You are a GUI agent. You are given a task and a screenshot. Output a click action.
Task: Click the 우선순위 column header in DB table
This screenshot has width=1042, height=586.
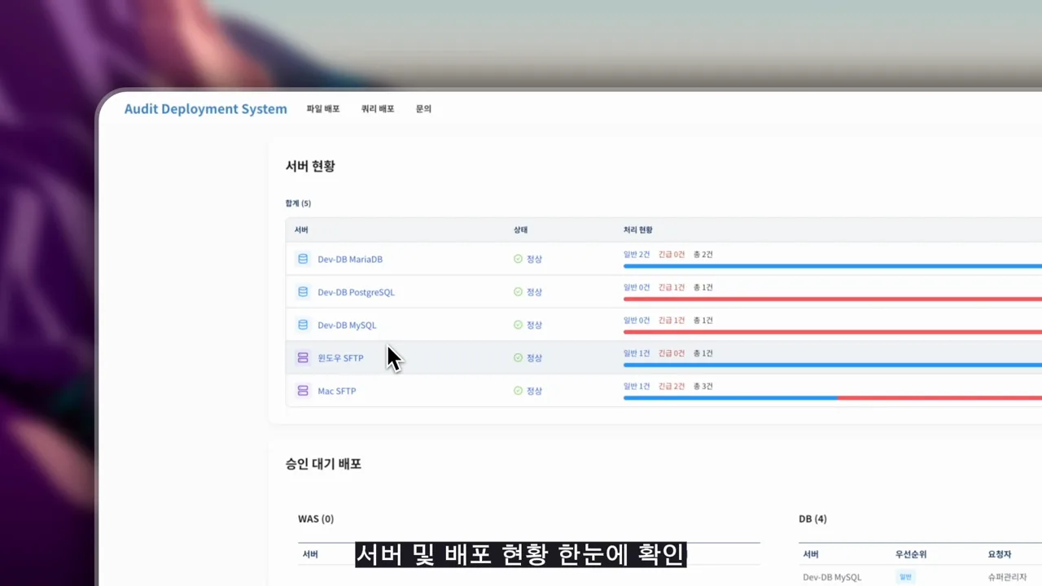(x=910, y=554)
